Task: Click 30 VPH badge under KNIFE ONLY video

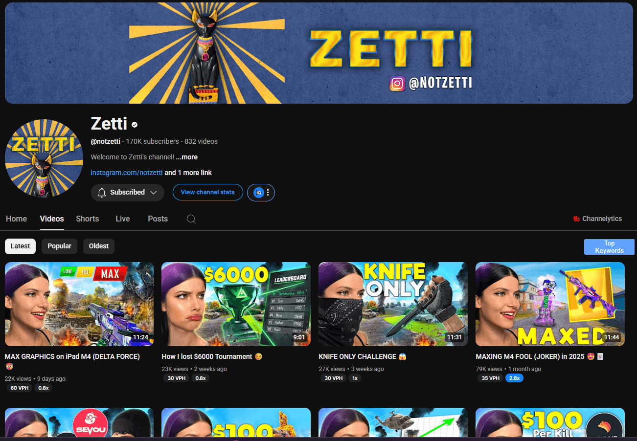Action: pos(333,378)
